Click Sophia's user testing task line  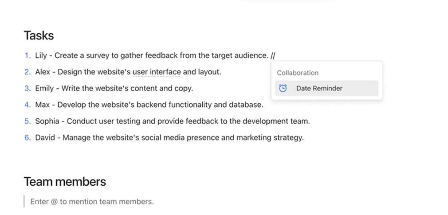coord(172,121)
